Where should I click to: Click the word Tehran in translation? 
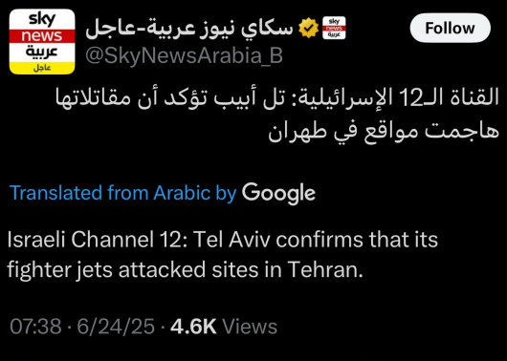[324, 269]
